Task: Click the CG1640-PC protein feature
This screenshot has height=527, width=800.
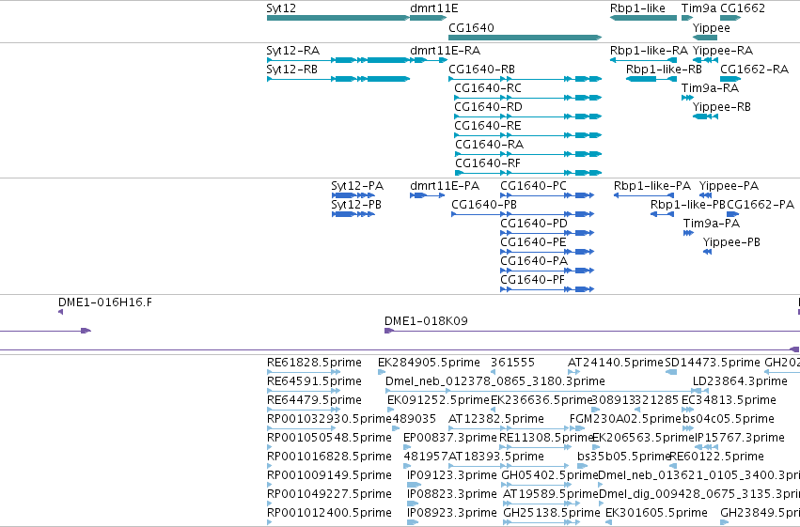Action: [547, 195]
